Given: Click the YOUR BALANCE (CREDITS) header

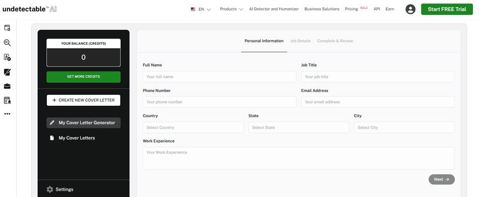Looking at the screenshot, I should tap(84, 44).
